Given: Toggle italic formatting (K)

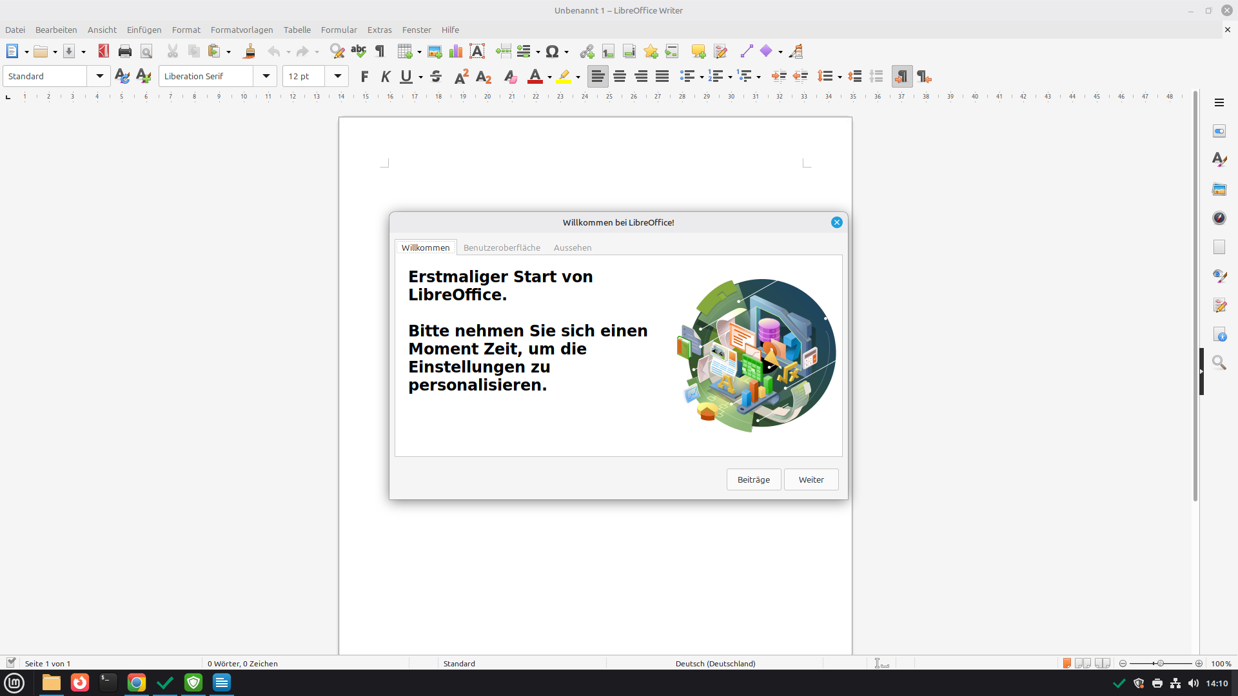Looking at the screenshot, I should tap(386, 77).
